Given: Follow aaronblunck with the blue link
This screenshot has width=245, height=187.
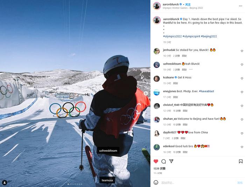Looking at the screenshot, I should pyautogui.click(x=188, y=5).
